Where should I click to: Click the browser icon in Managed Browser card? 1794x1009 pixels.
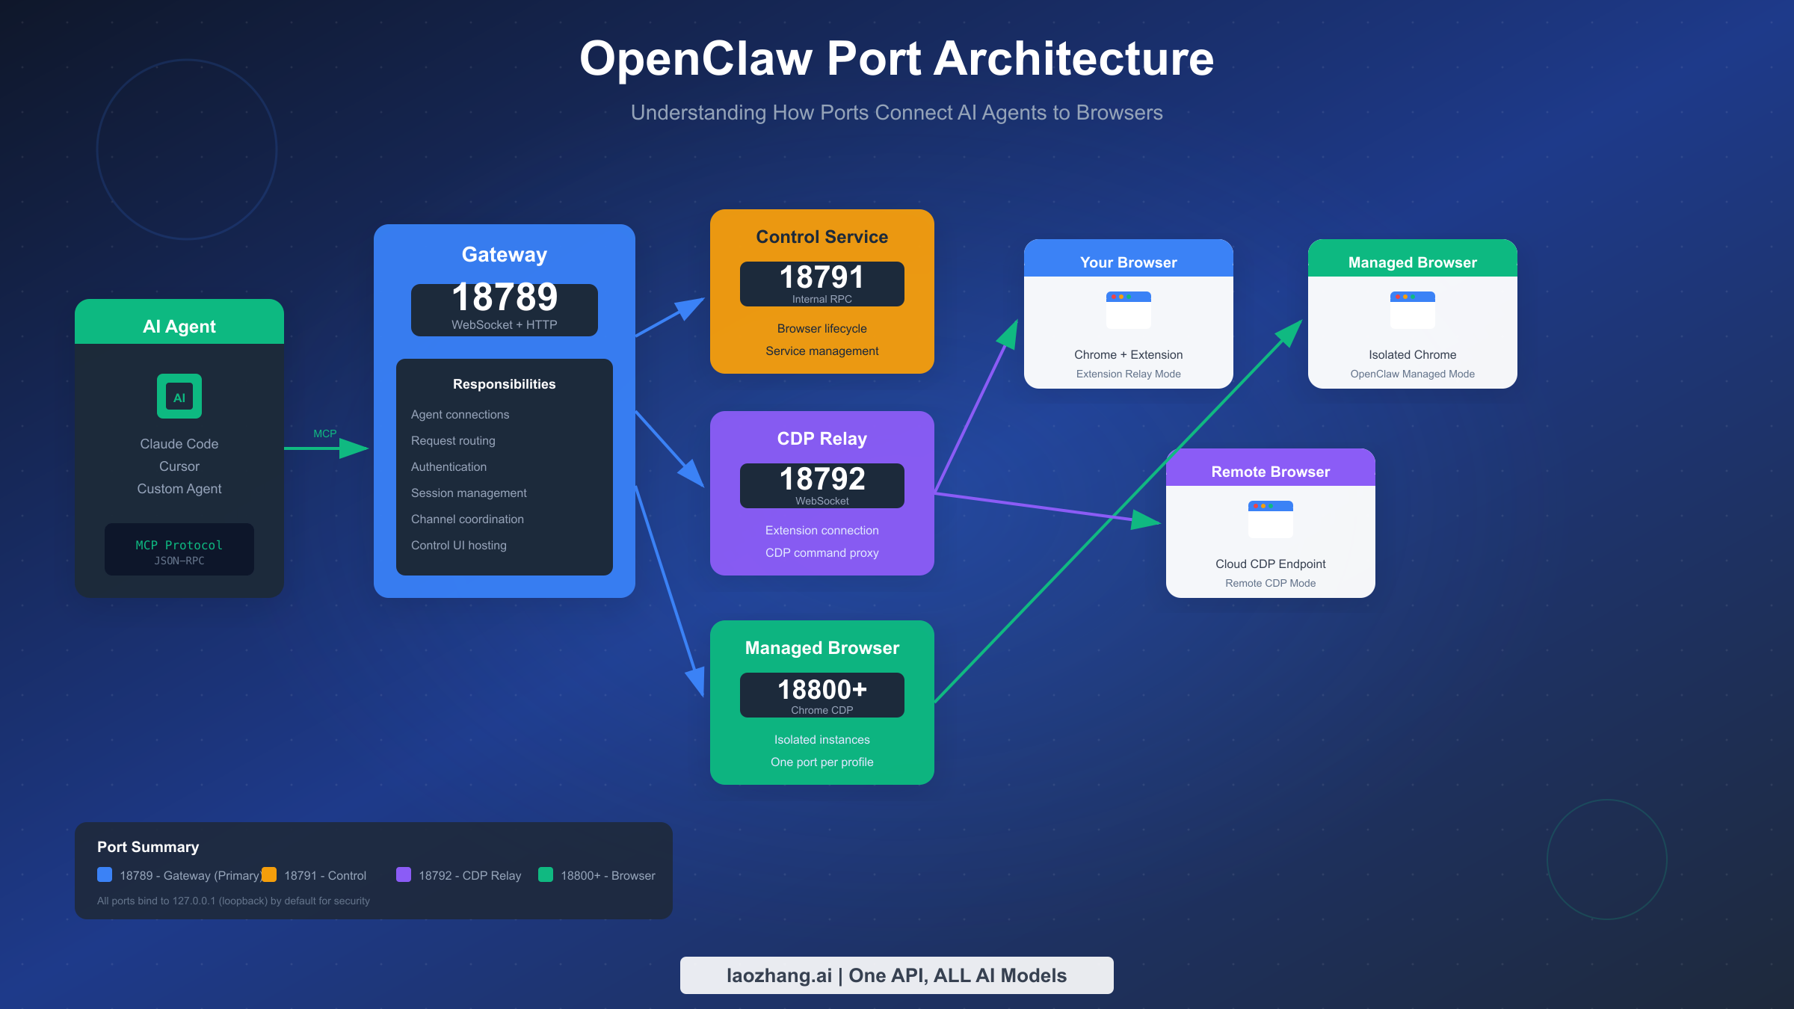(1412, 310)
